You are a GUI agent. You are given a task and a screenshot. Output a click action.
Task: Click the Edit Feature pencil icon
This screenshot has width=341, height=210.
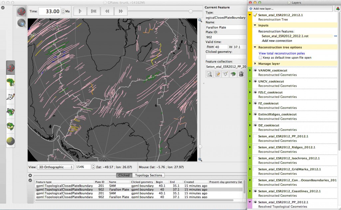pyautogui.click(x=217, y=74)
